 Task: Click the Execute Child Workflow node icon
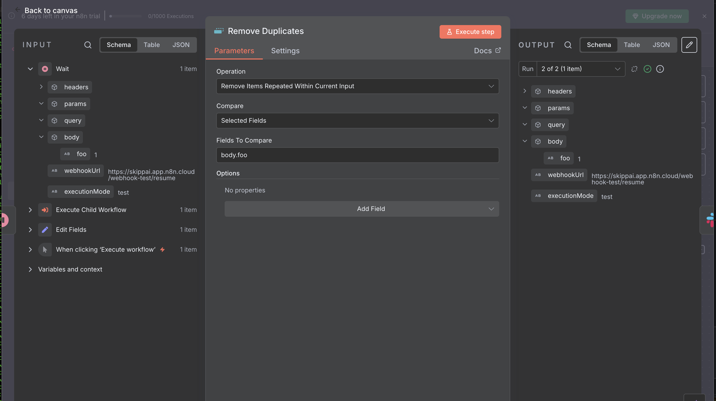tap(45, 210)
